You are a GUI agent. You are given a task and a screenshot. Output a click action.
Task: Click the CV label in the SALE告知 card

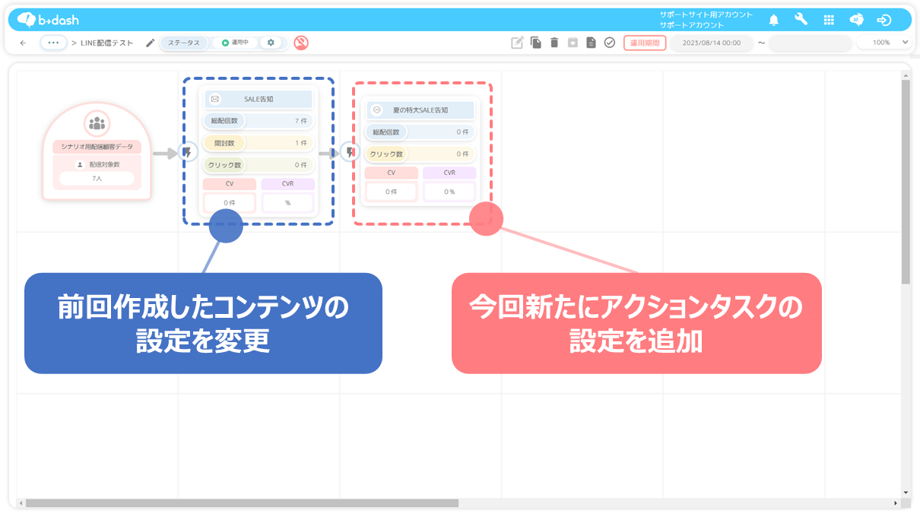[x=230, y=184]
